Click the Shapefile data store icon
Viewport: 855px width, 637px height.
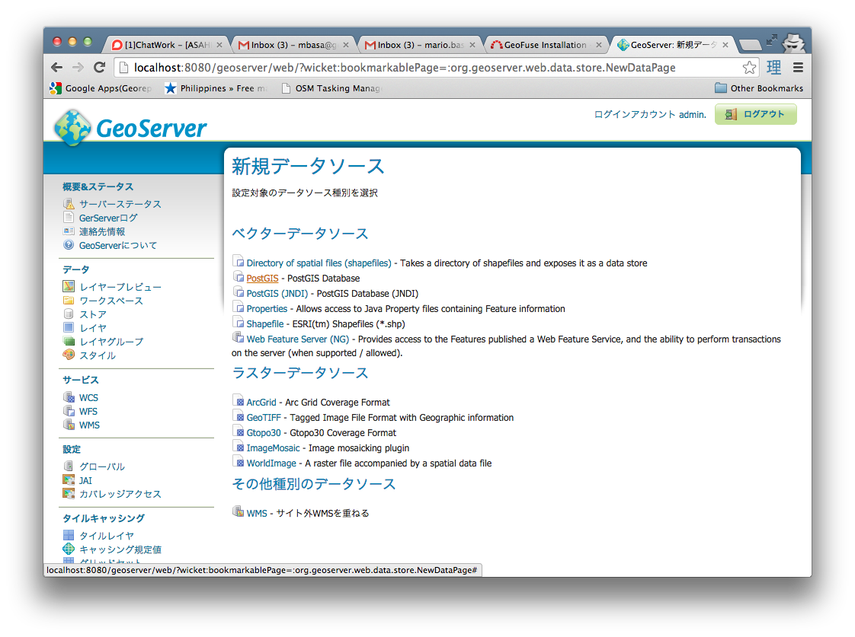[239, 323]
